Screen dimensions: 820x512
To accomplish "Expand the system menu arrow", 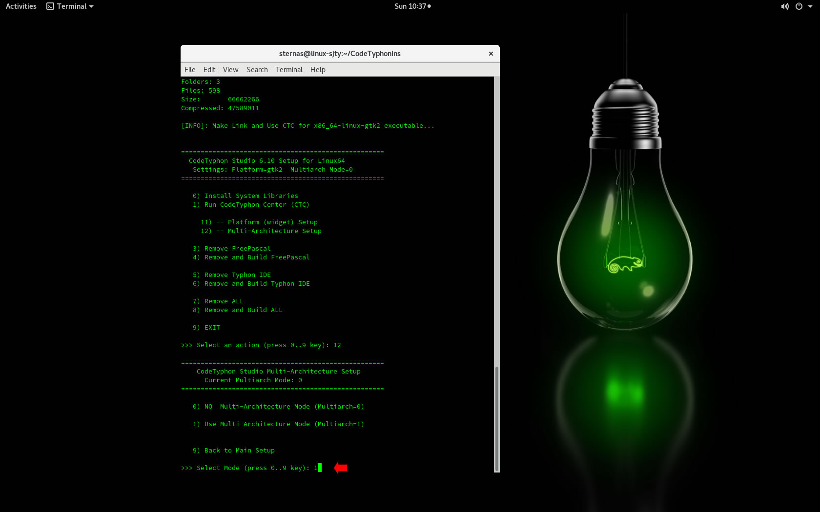I will click(810, 6).
